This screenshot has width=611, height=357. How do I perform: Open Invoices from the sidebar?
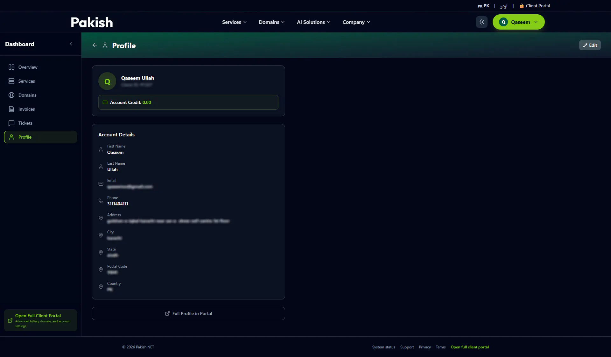[40, 109]
